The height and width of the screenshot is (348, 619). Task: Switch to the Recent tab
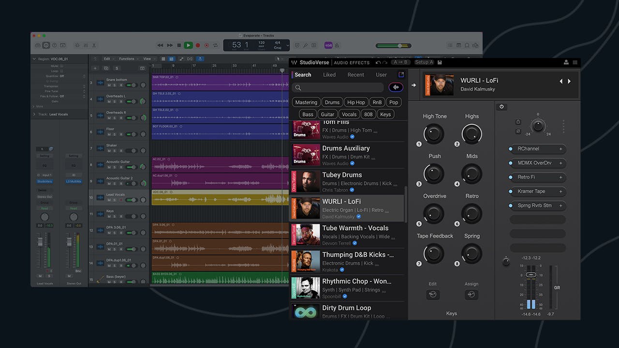(355, 75)
